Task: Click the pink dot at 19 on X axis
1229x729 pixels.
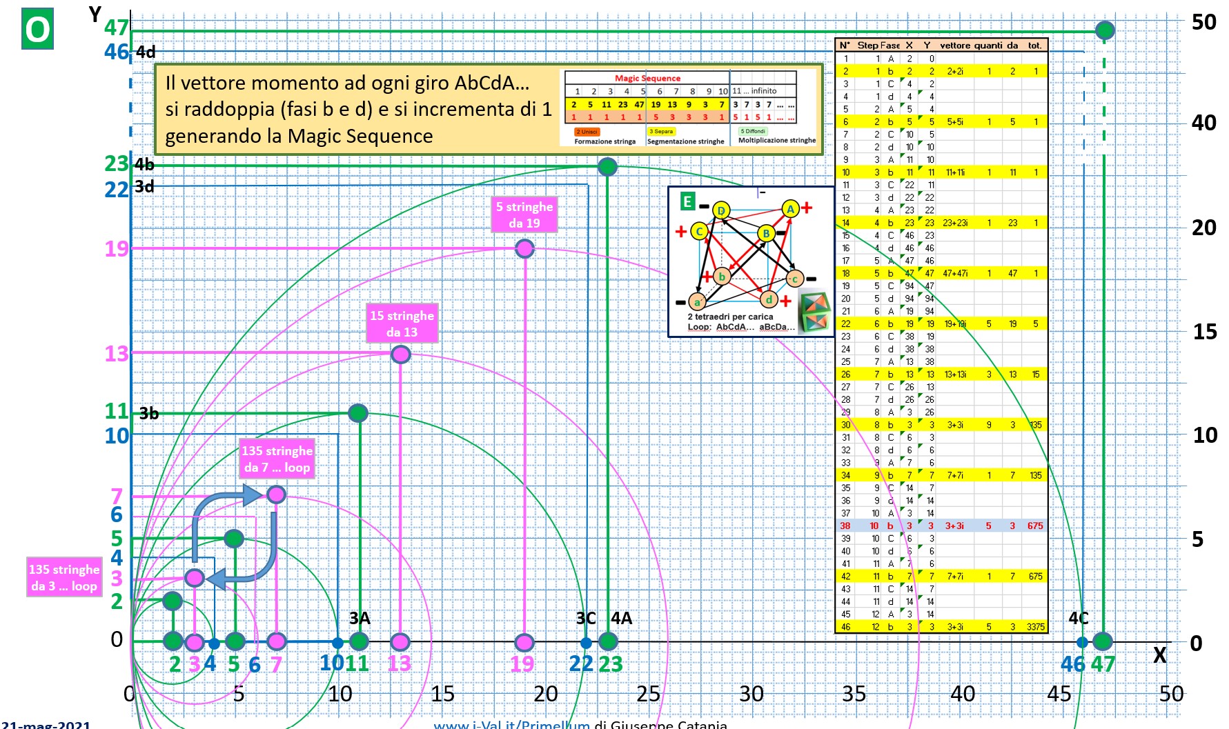Action: [524, 643]
